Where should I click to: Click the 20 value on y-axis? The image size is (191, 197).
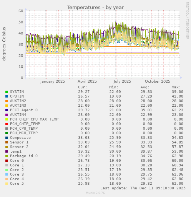tap(21, 55)
